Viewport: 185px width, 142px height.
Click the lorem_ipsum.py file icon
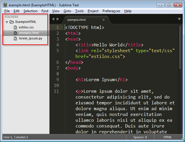(x=16, y=38)
